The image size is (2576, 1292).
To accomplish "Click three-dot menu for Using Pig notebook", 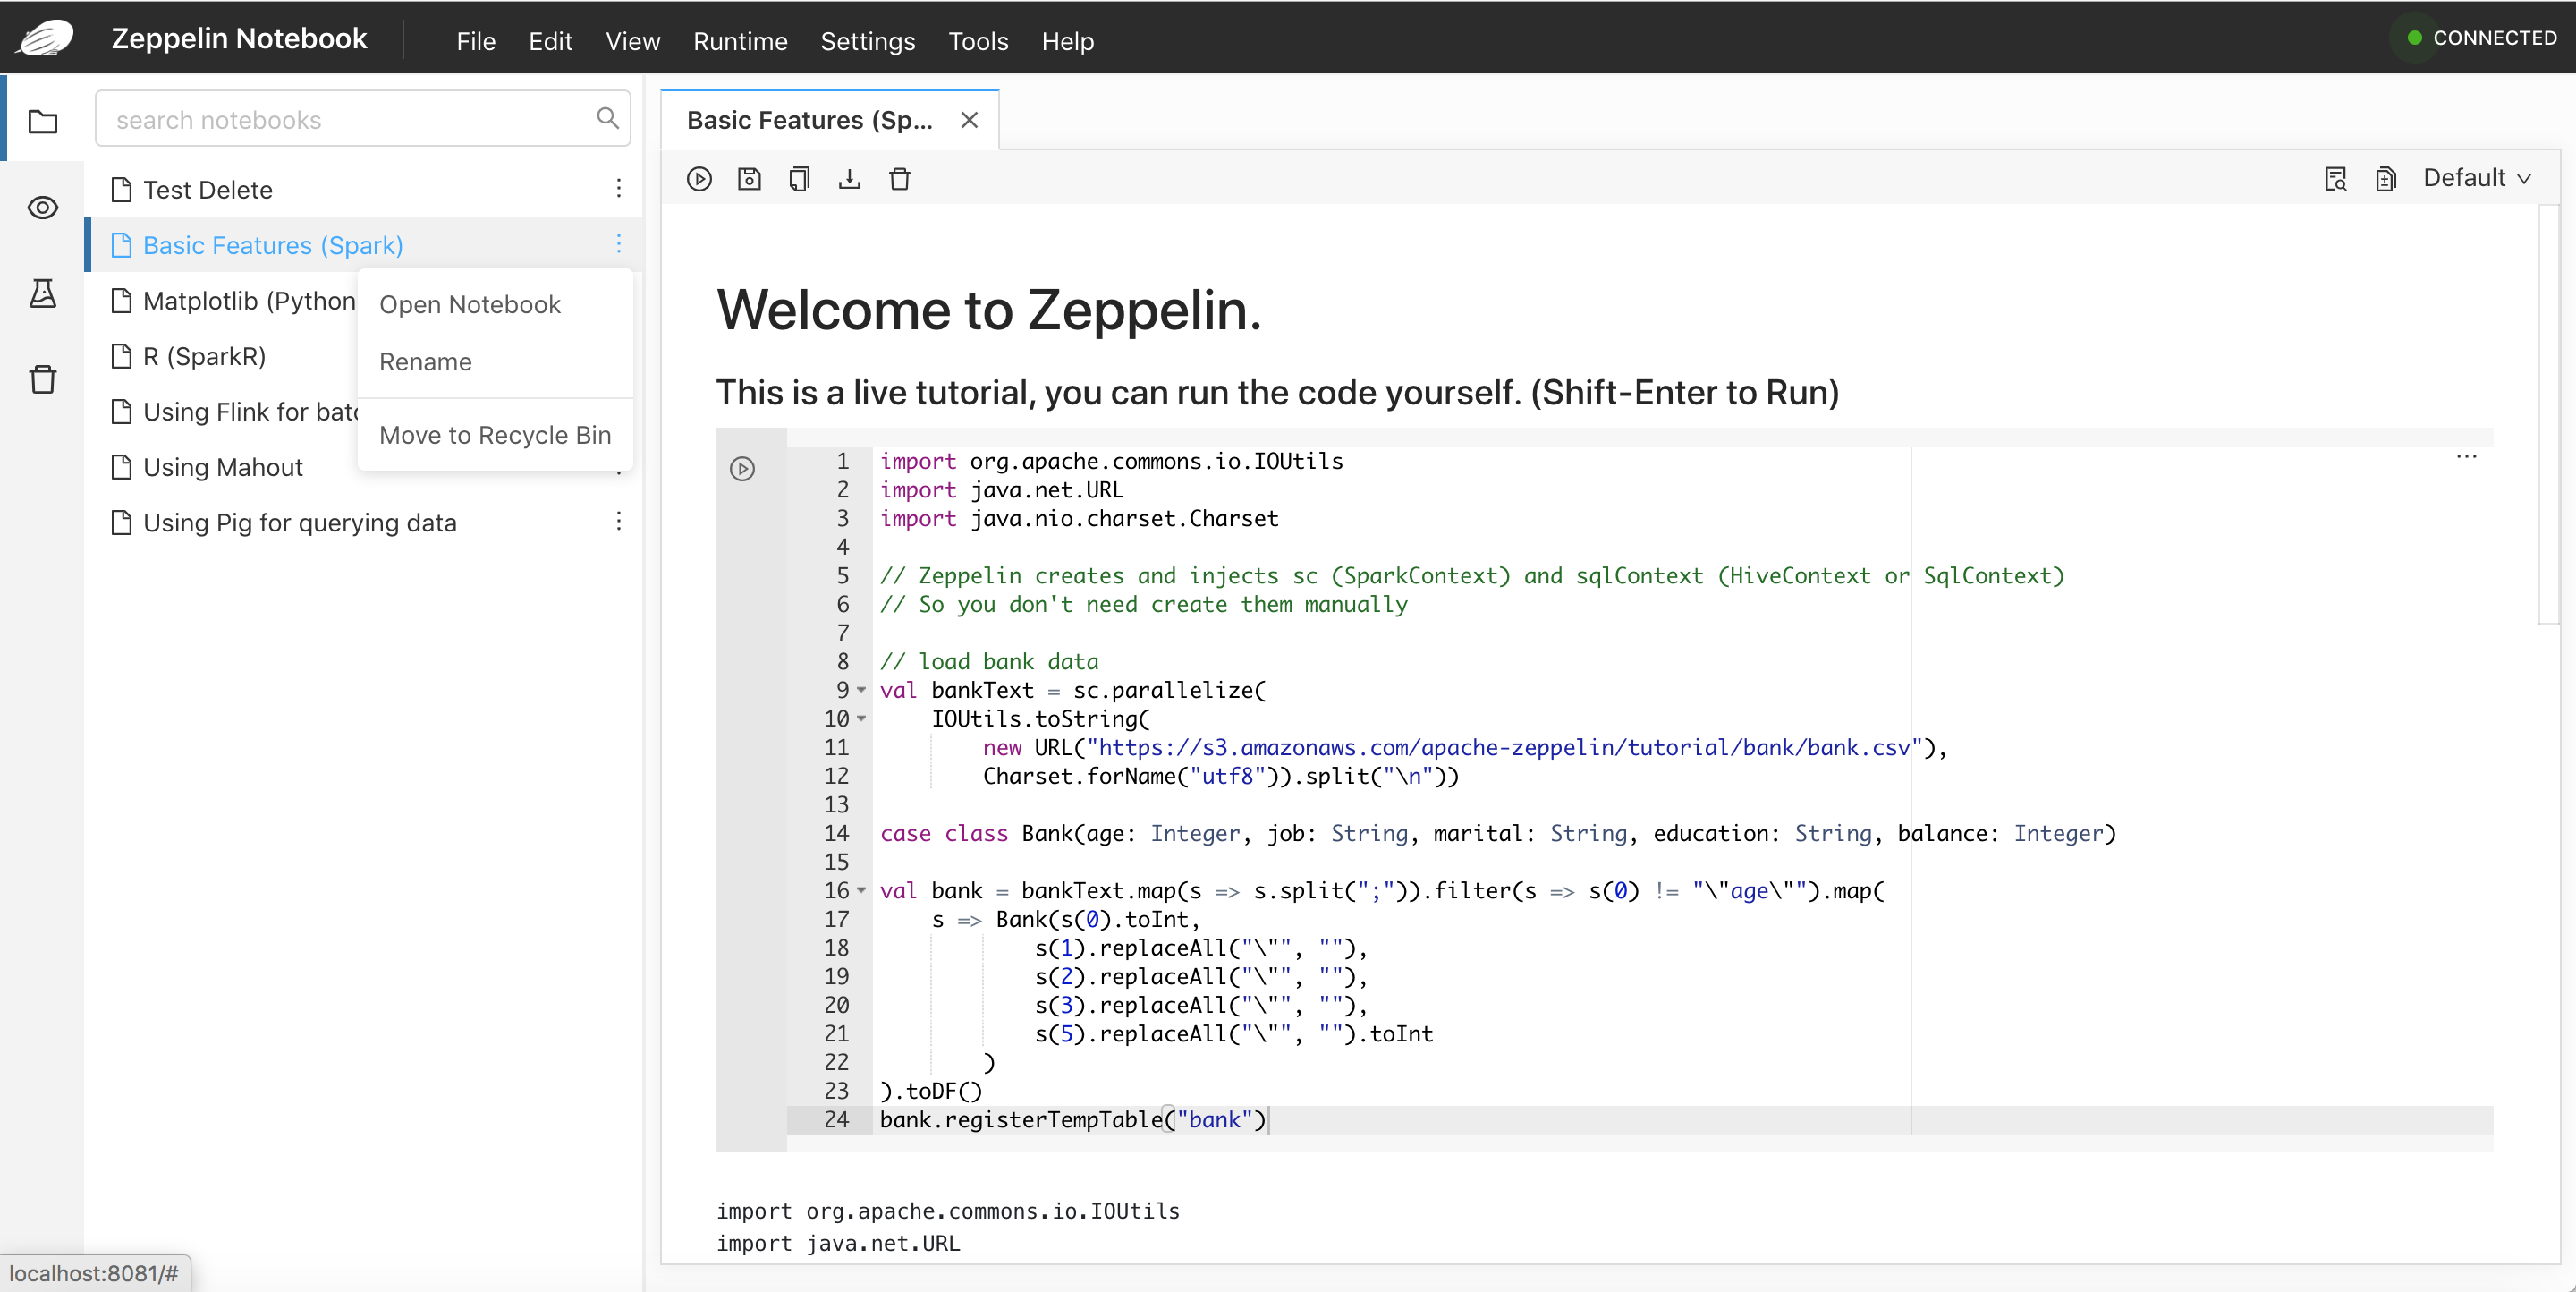I will [619, 522].
